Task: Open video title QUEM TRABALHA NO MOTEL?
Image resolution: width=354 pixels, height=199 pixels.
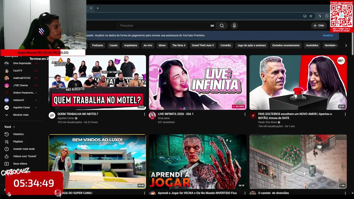Action: (78, 114)
